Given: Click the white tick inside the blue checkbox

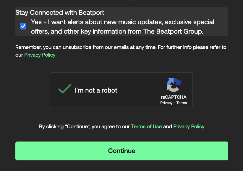Looking at the screenshot, I should [x=23, y=26].
